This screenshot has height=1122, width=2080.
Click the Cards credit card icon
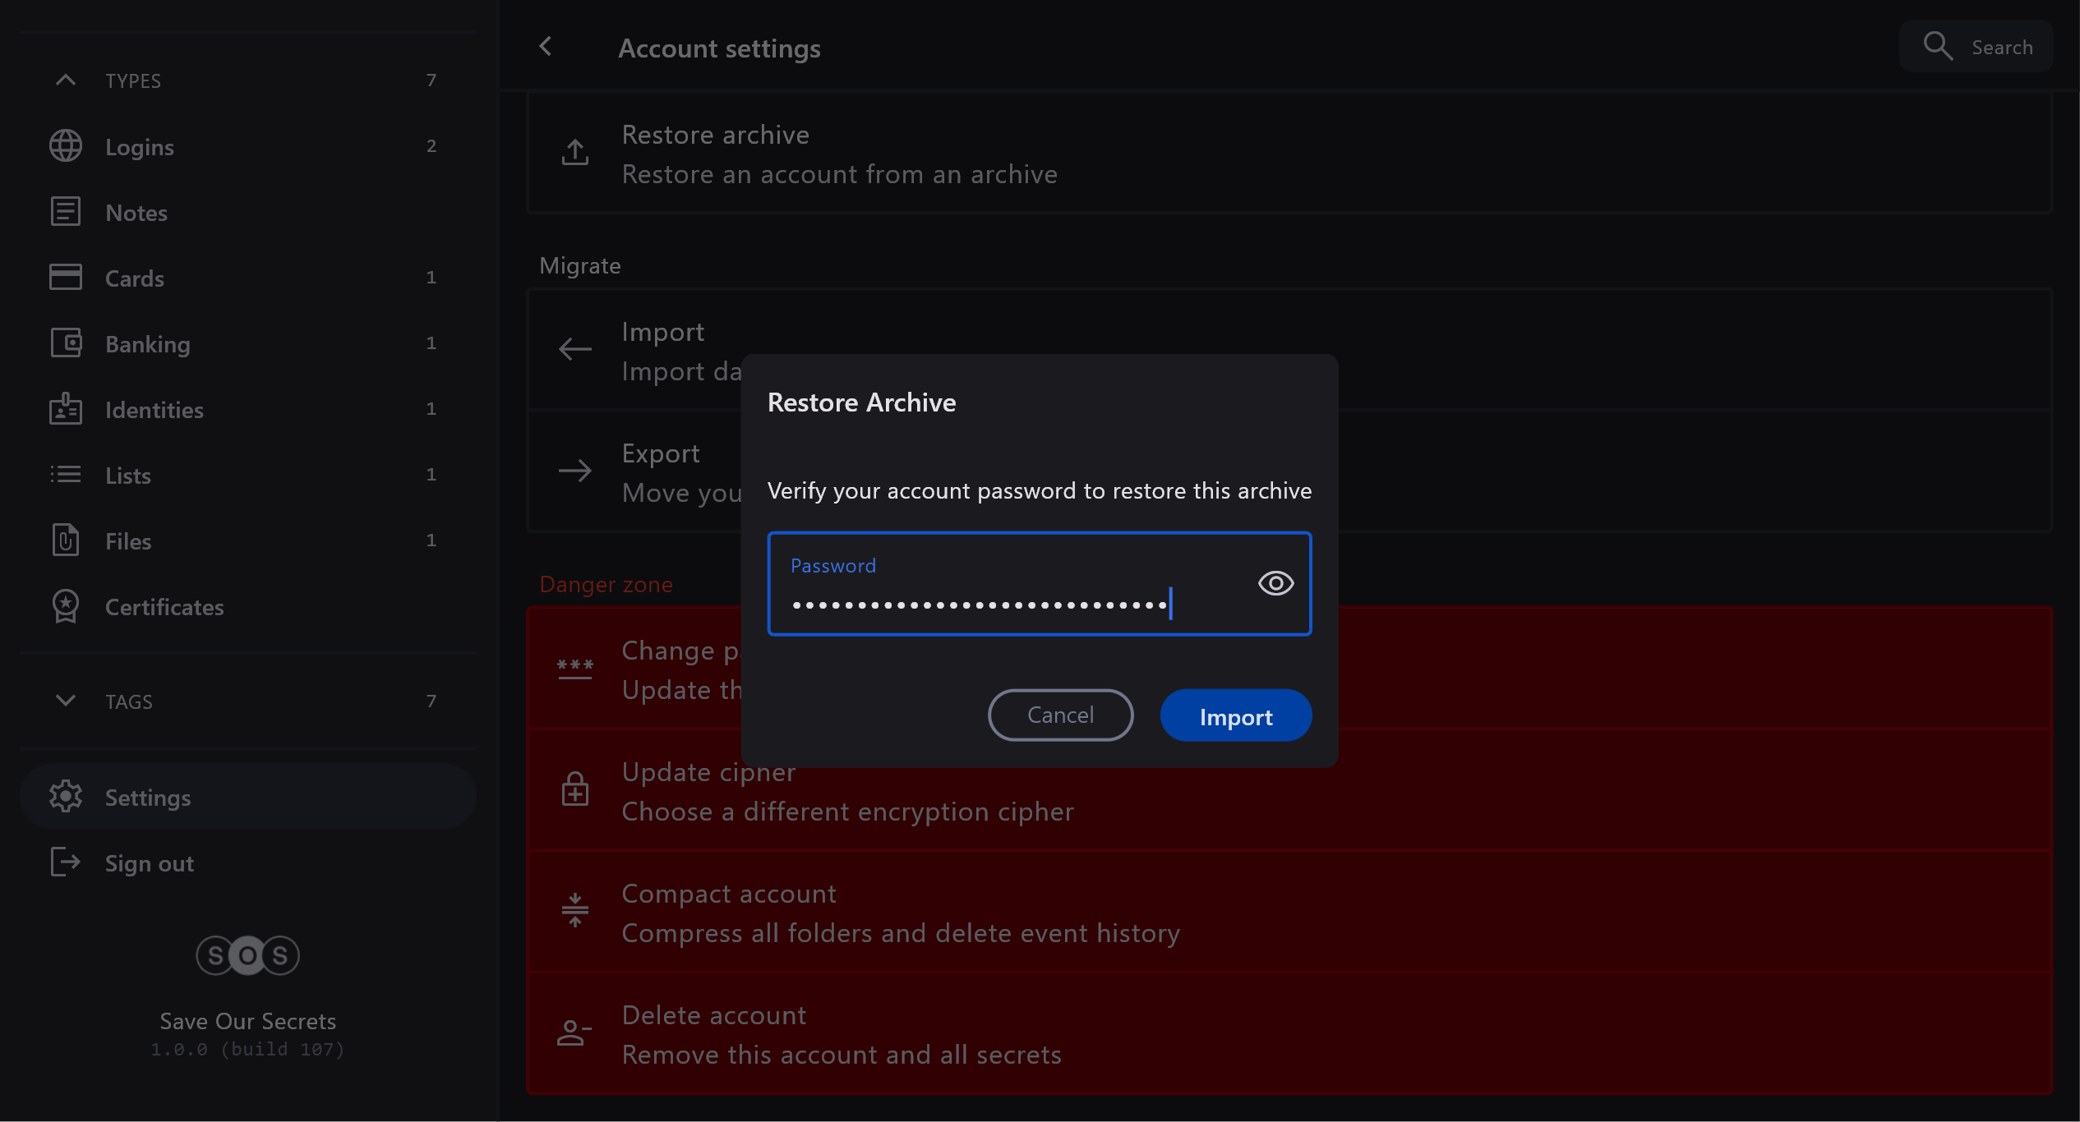66,278
